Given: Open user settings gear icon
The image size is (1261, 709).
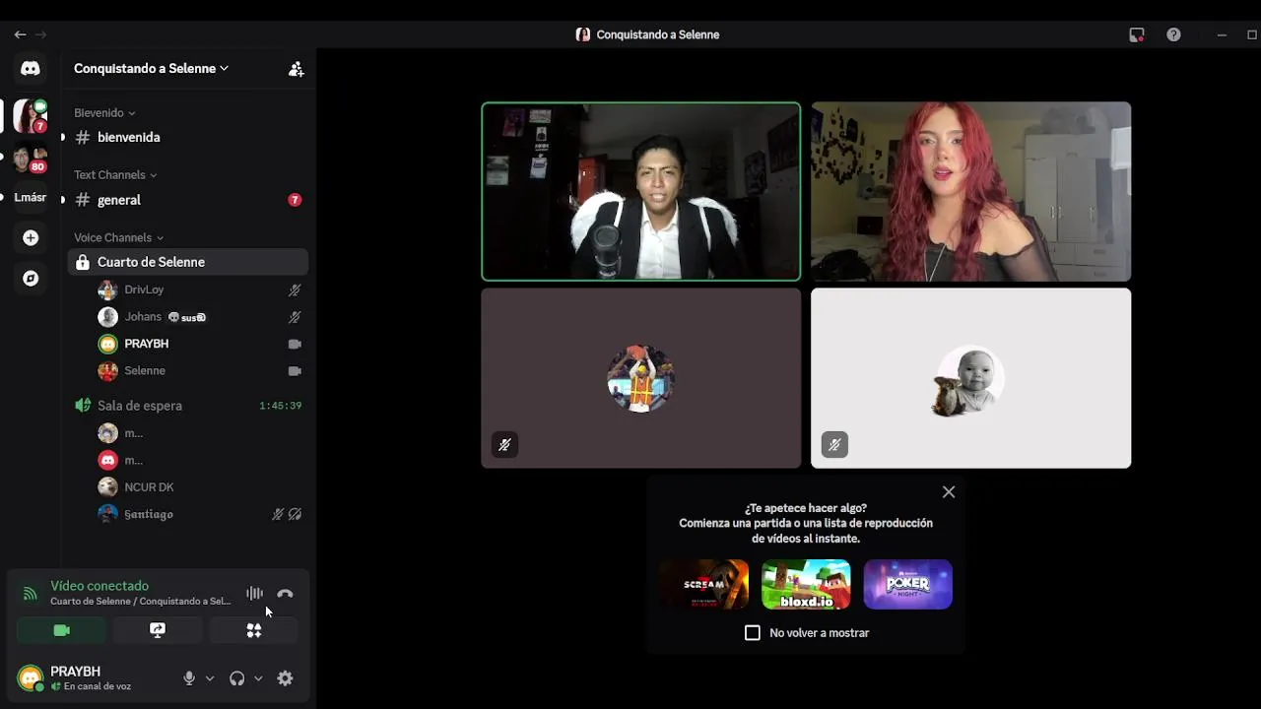Looking at the screenshot, I should (x=285, y=678).
